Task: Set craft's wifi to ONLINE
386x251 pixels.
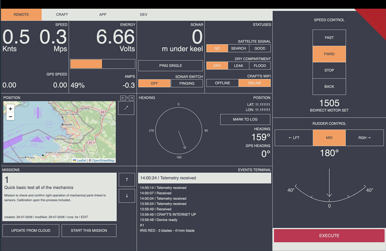Action: pyautogui.click(x=254, y=83)
